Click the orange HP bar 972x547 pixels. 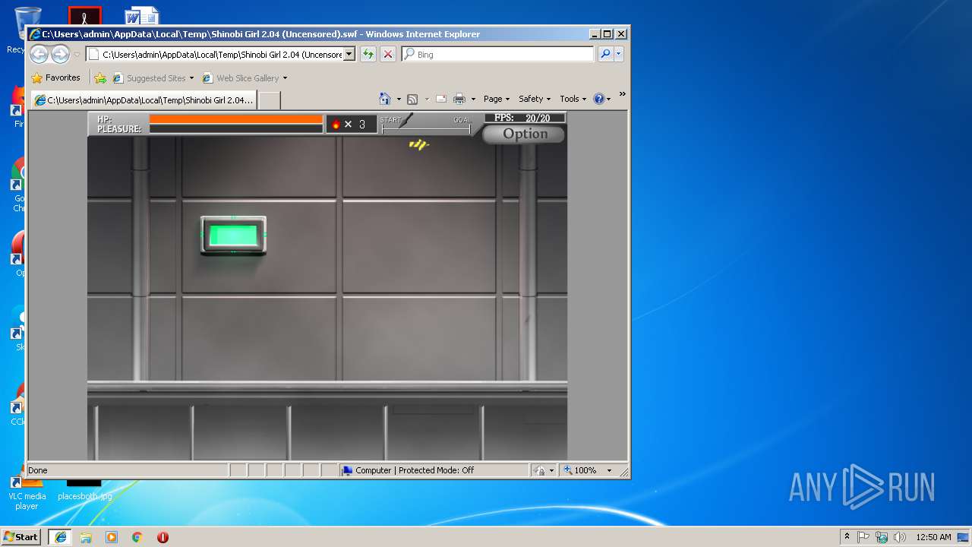[x=236, y=119]
